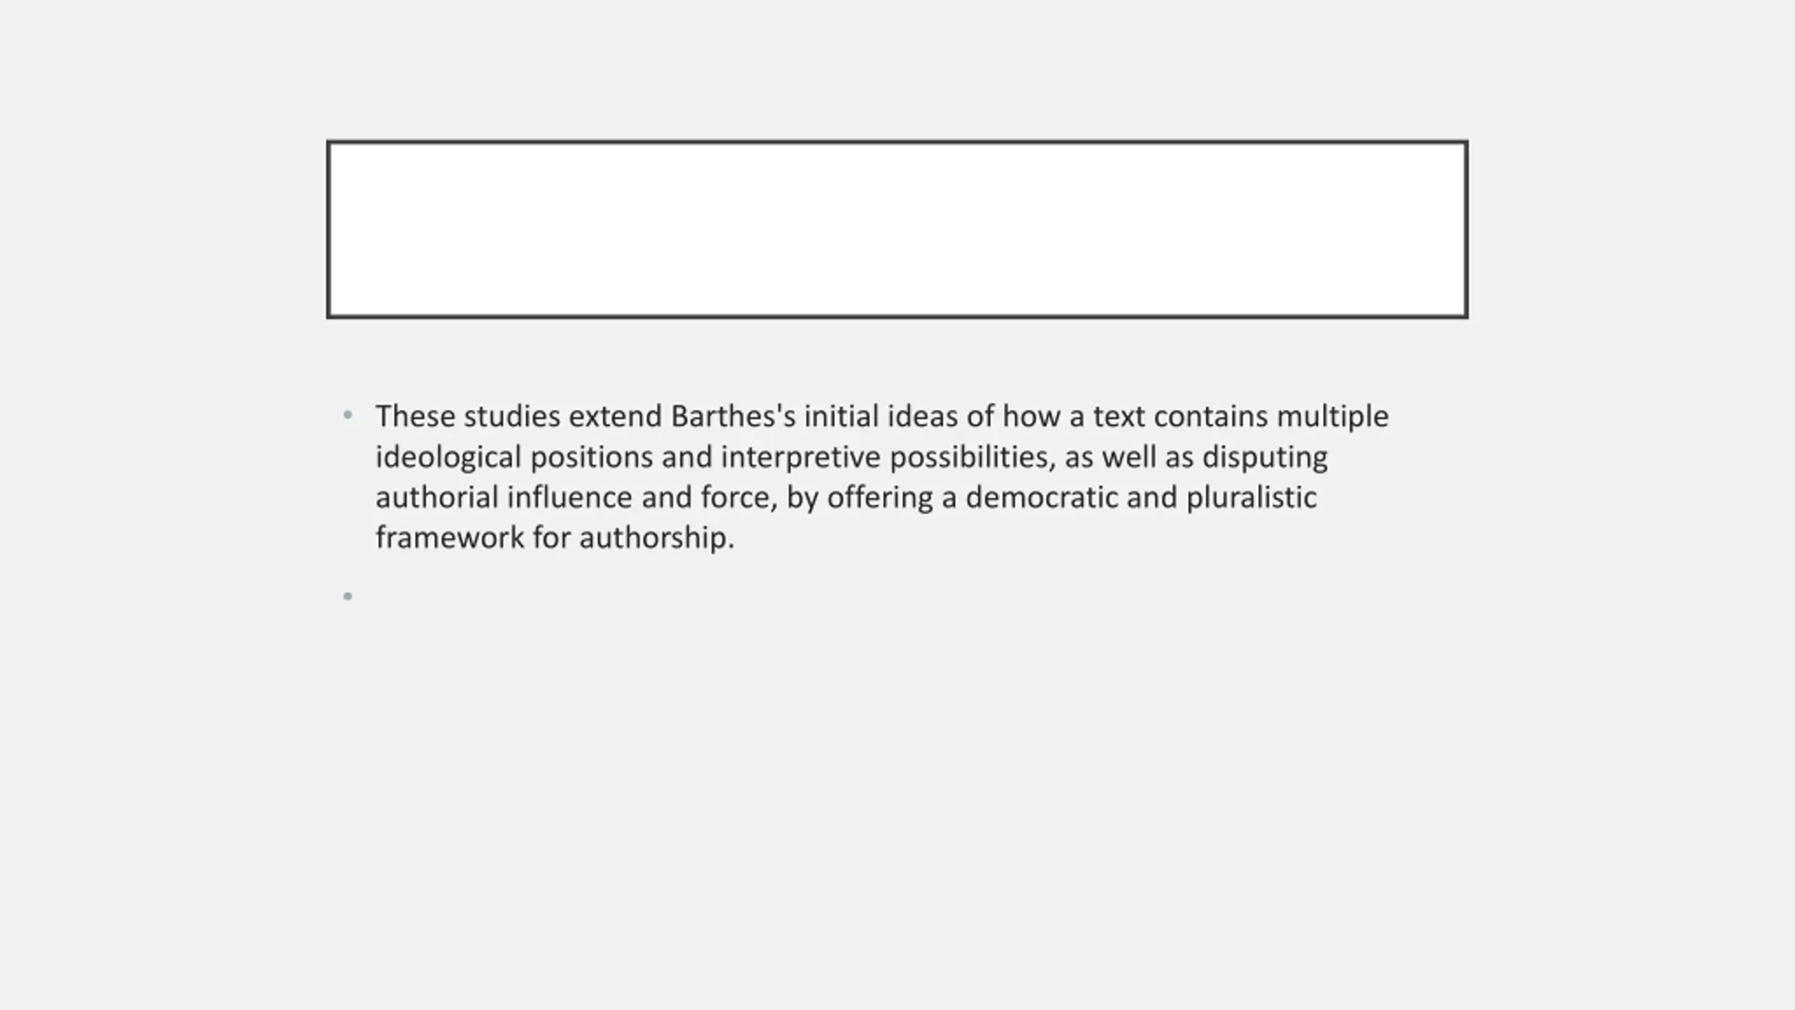This screenshot has width=1795, height=1010.
Task: Click the empty second bullet marker
Action: coord(348,596)
